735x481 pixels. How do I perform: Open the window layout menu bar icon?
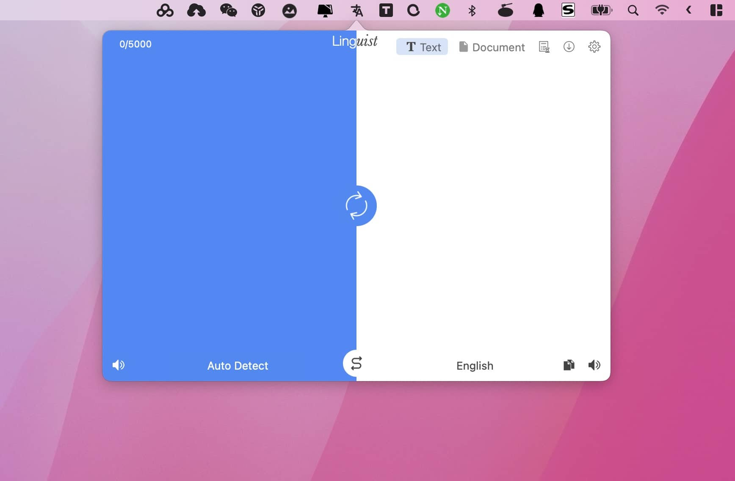click(716, 10)
